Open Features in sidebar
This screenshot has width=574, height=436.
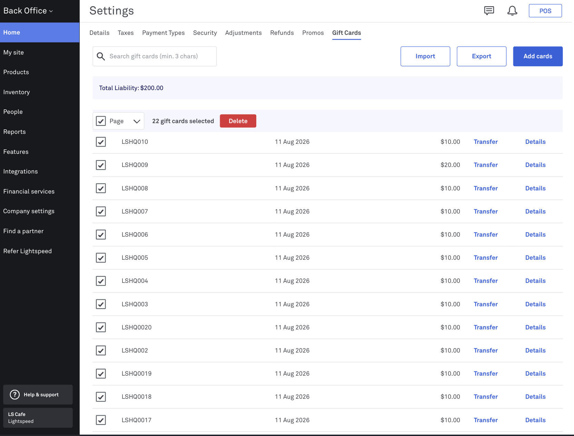pyautogui.click(x=40, y=152)
